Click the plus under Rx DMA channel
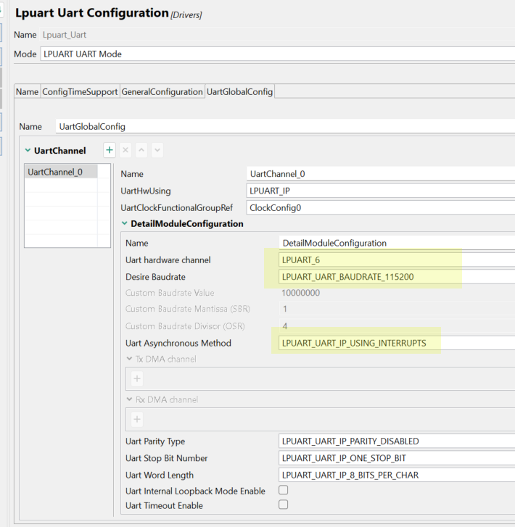 [137, 419]
